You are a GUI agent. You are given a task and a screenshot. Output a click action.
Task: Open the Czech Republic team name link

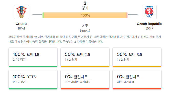click(x=149, y=24)
